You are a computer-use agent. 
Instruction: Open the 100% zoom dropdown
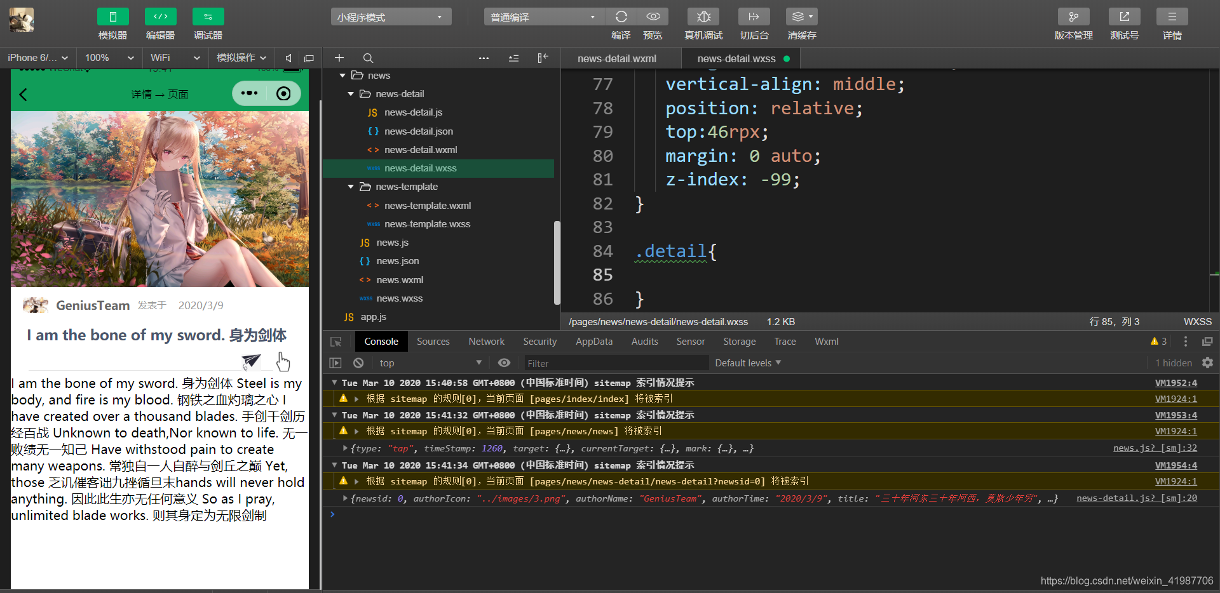[109, 58]
